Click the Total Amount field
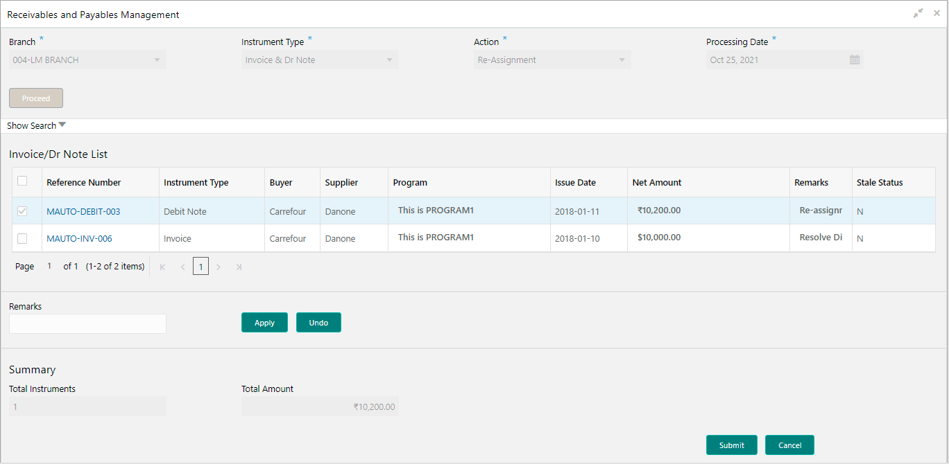Screen dimensions: 949x464 point(320,407)
